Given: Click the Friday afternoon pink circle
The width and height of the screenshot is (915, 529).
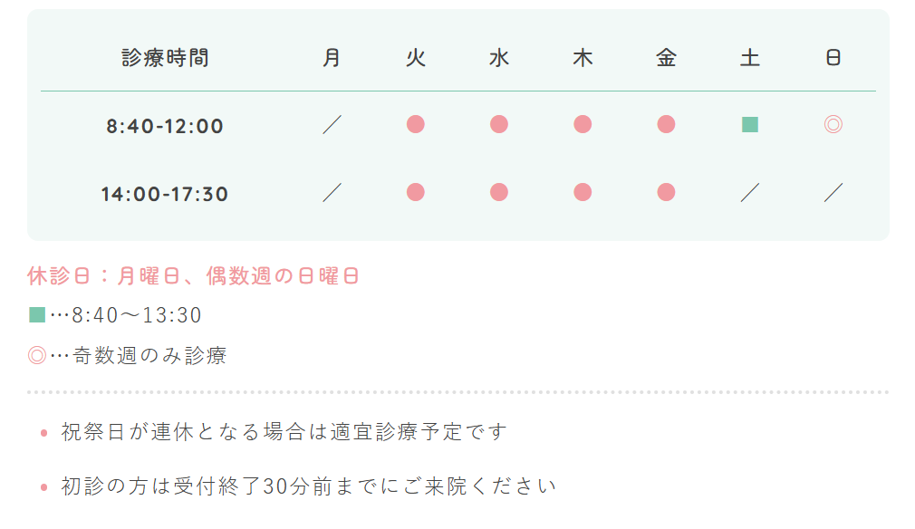Looking at the screenshot, I should pyautogui.click(x=666, y=192).
